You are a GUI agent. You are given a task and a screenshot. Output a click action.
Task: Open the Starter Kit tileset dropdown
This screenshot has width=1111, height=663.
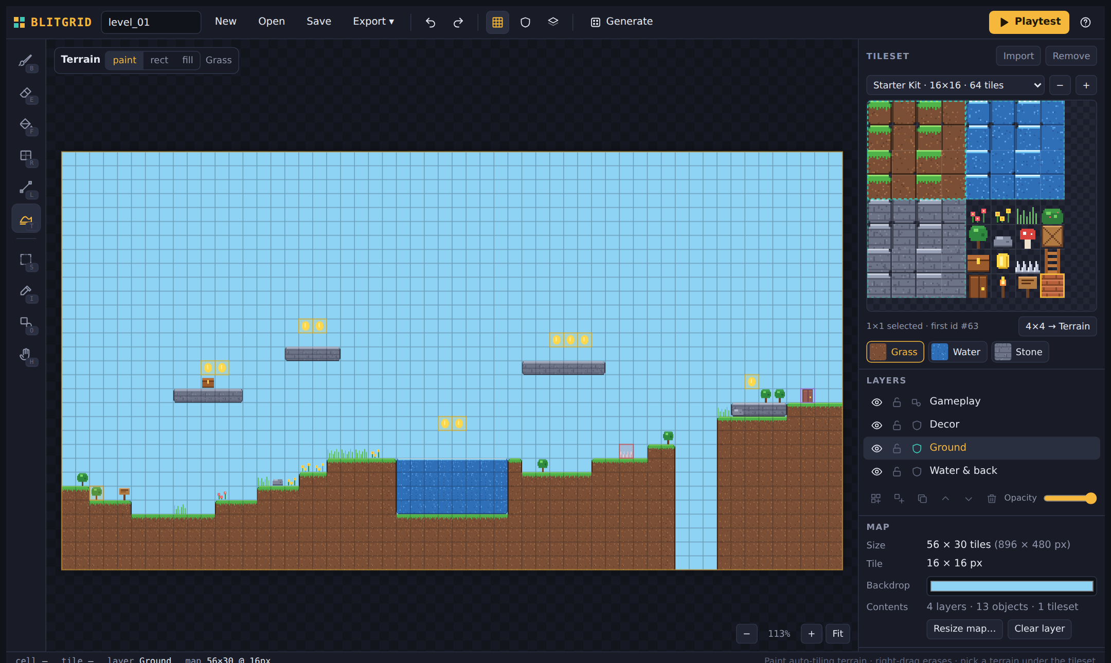pos(955,85)
